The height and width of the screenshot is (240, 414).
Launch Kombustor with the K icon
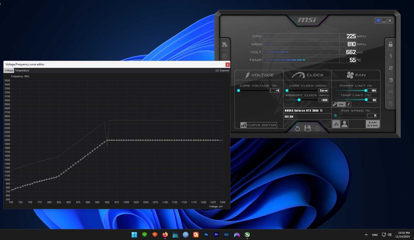pyautogui.click(x=225, y=56)
